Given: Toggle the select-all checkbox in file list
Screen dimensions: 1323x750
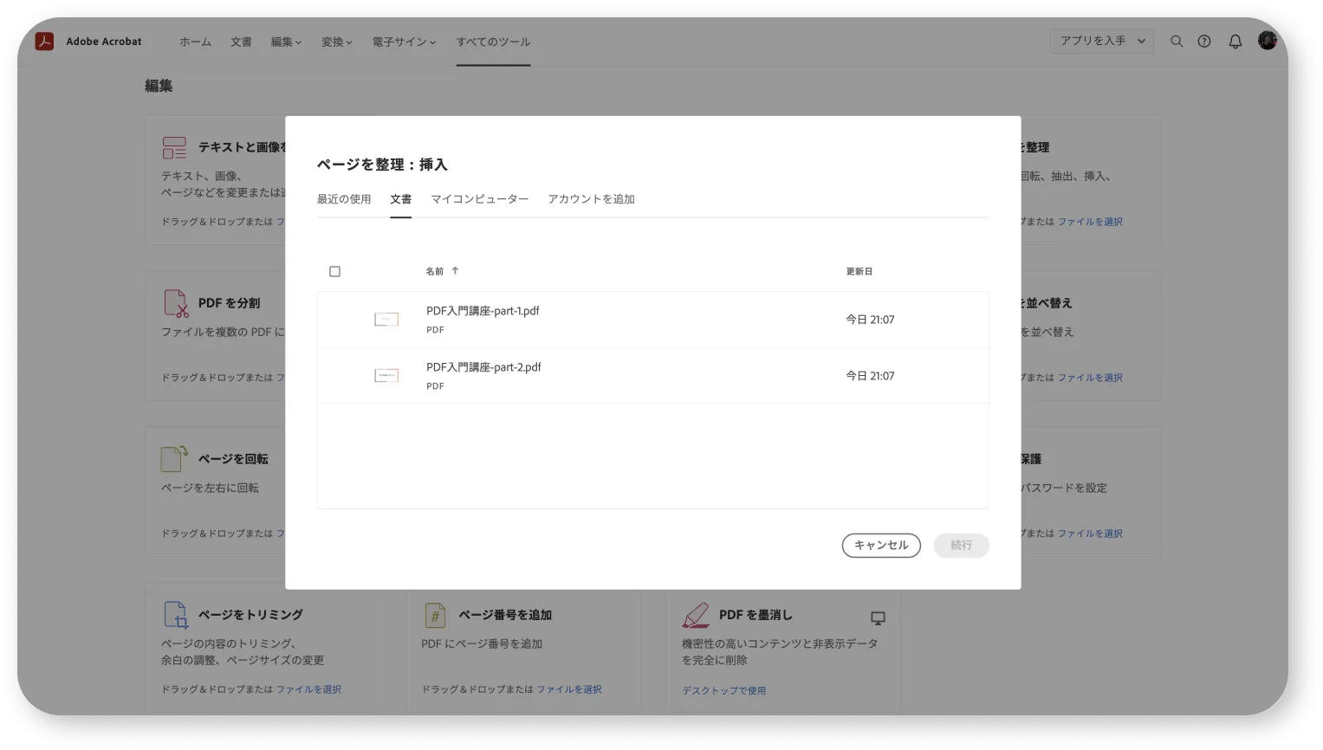Looking at the screenshot, I should tap(335, 271).
